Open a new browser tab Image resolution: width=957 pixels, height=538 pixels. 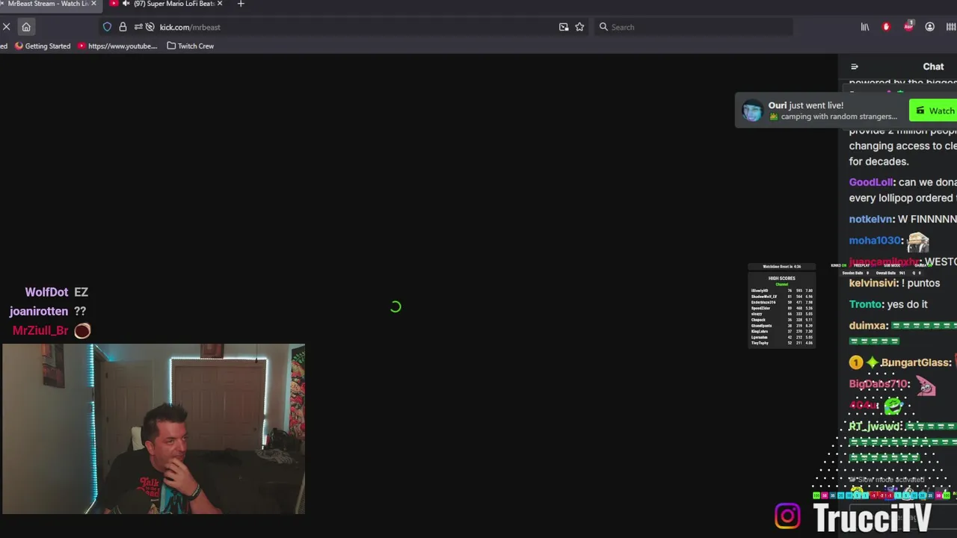coord(241,4)
